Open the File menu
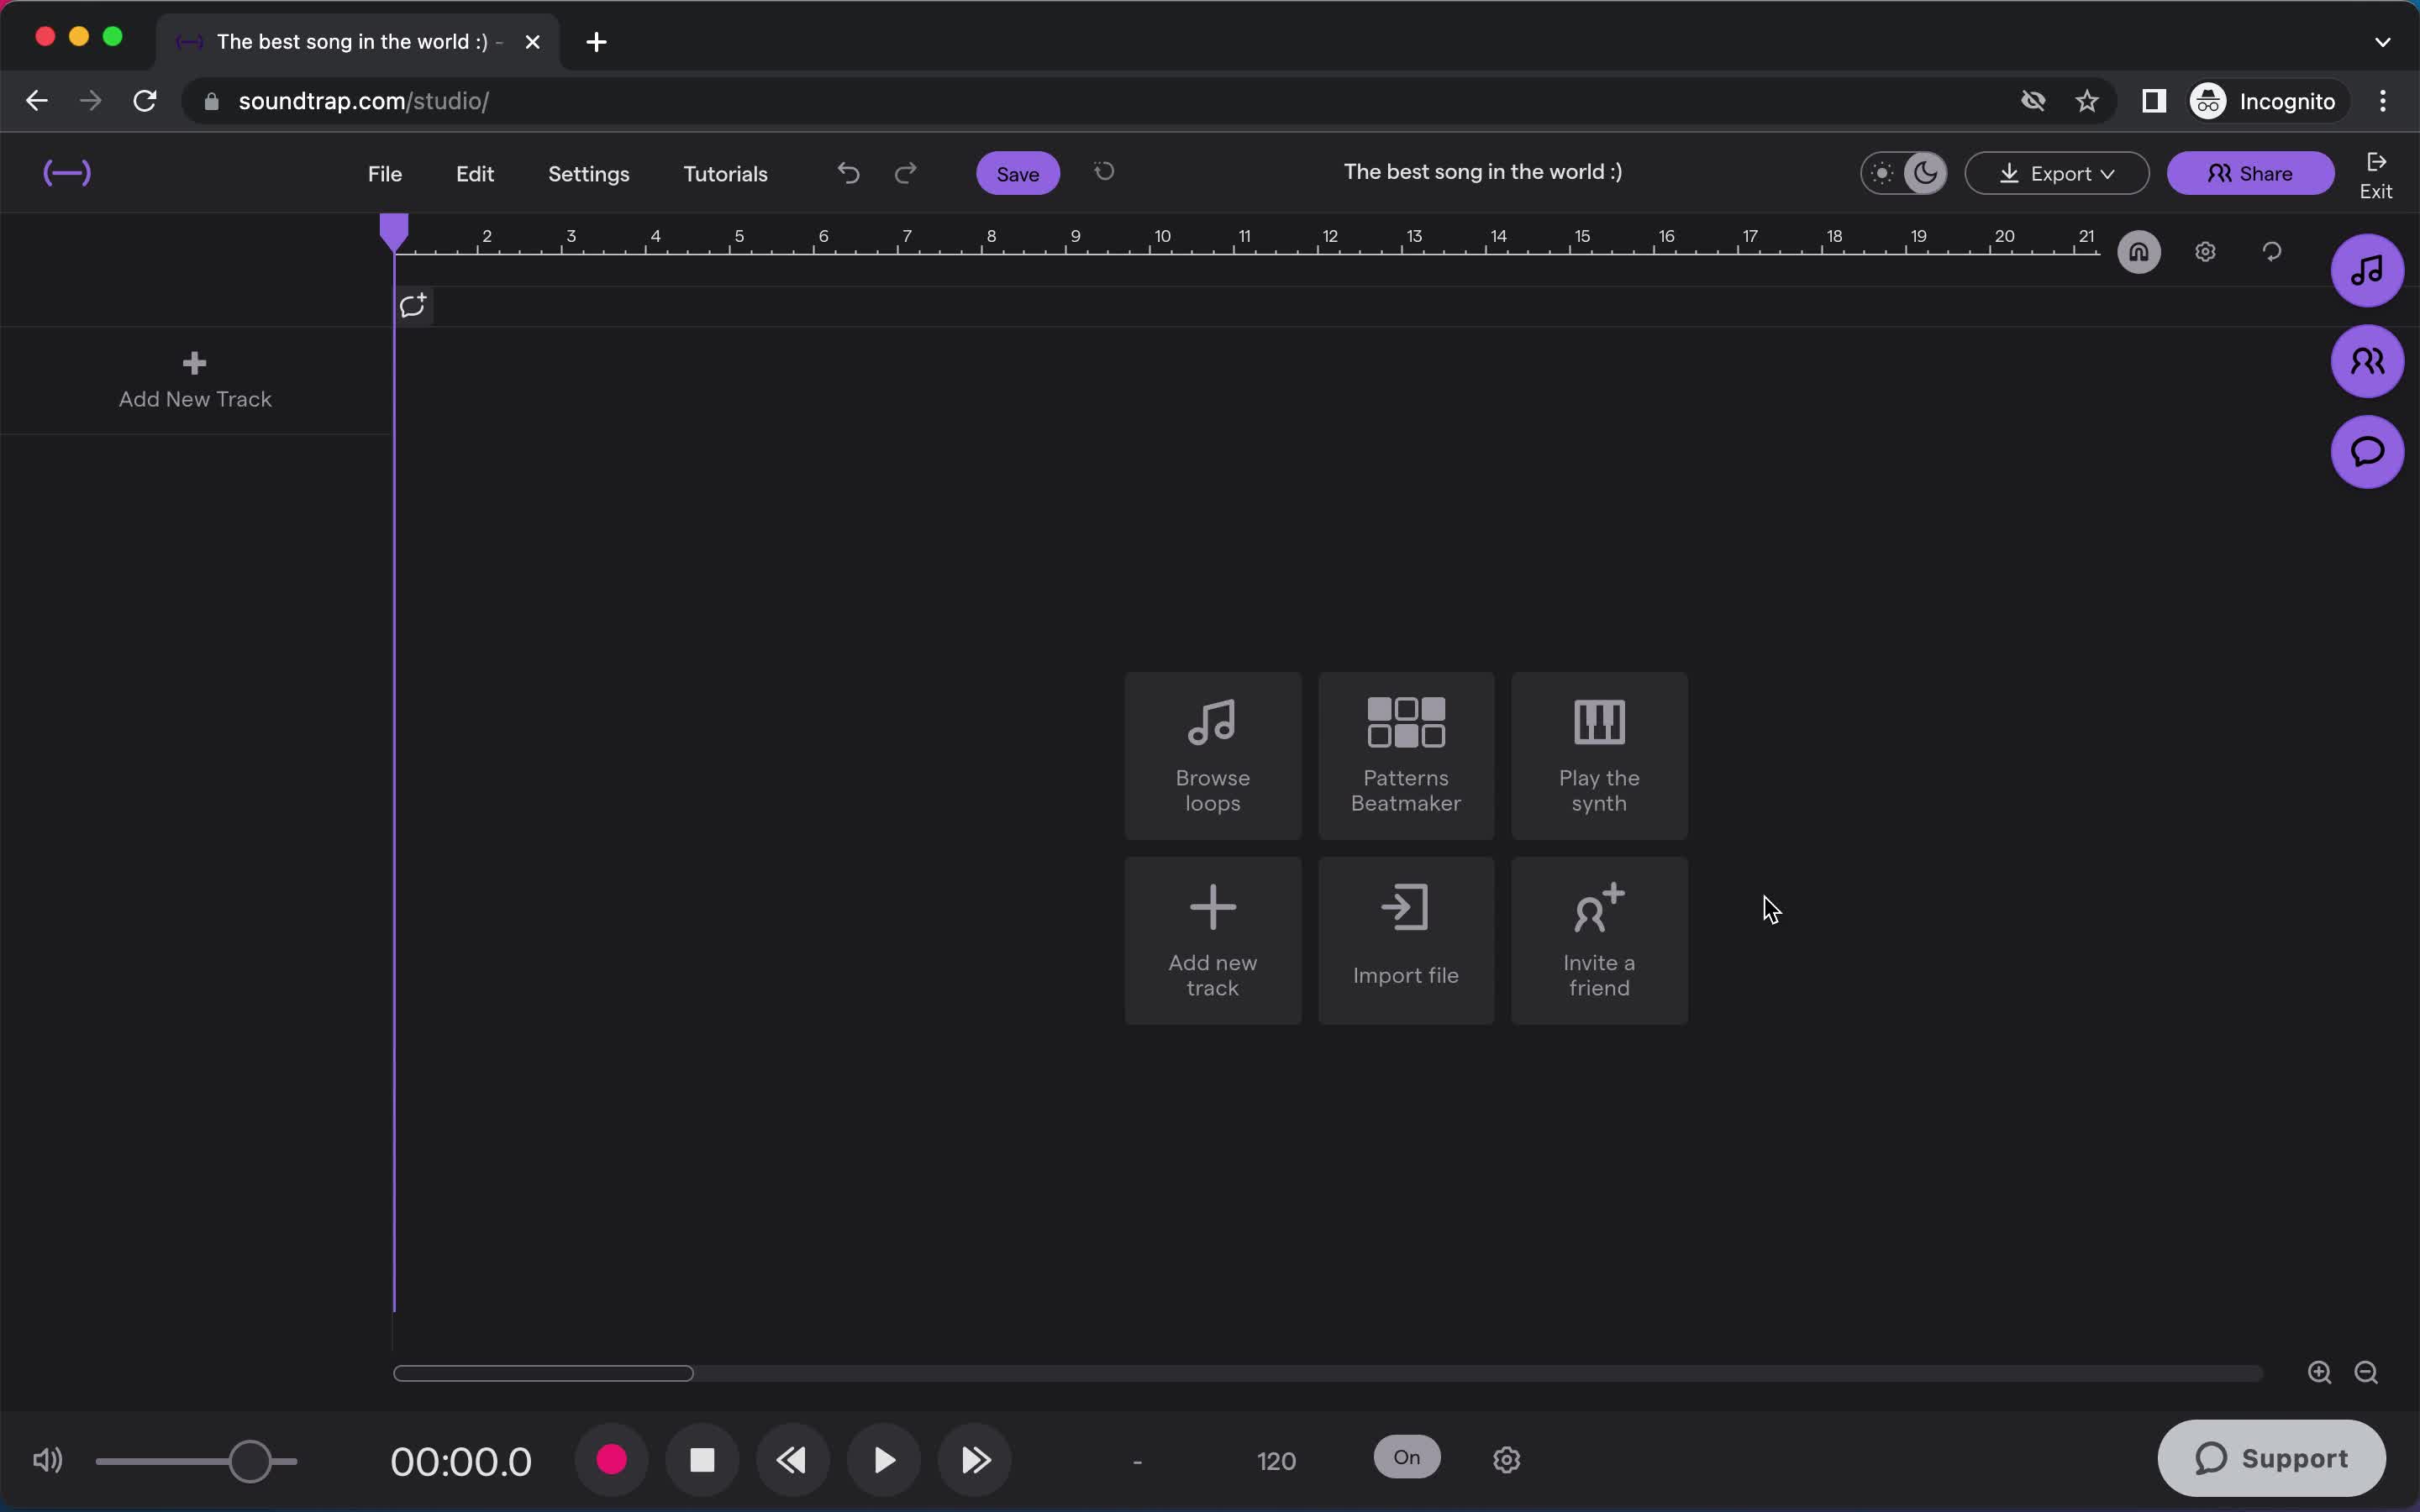This screenshot has height=1512, width=2420. tap(385, 172)
